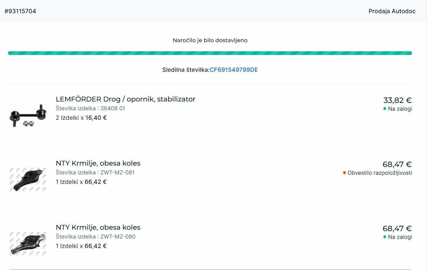Select 'Naročilo je bilo dostavljeno' status text
The image size is (427, 270).
click(210, 40)
